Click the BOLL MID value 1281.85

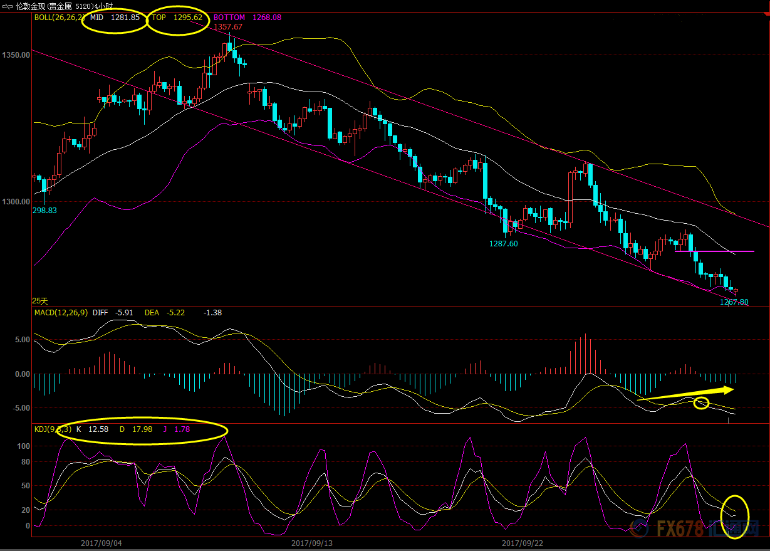click(125, 18)
